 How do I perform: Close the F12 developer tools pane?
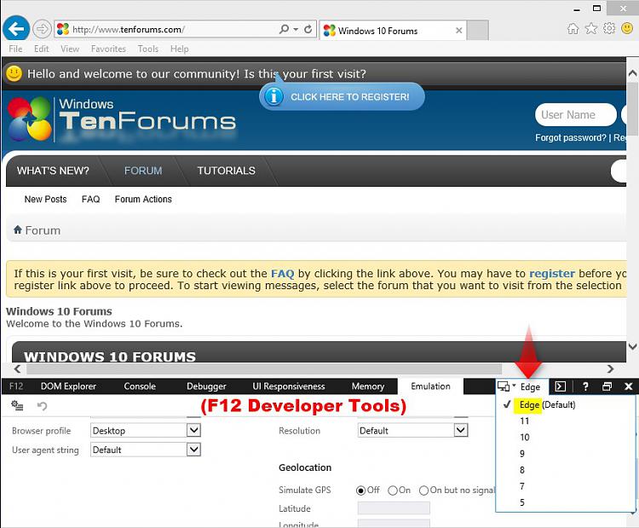pos(629,386)
